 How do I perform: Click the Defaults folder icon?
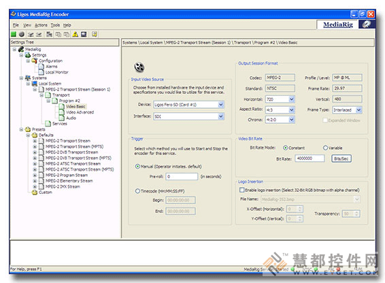coord(35,135)
